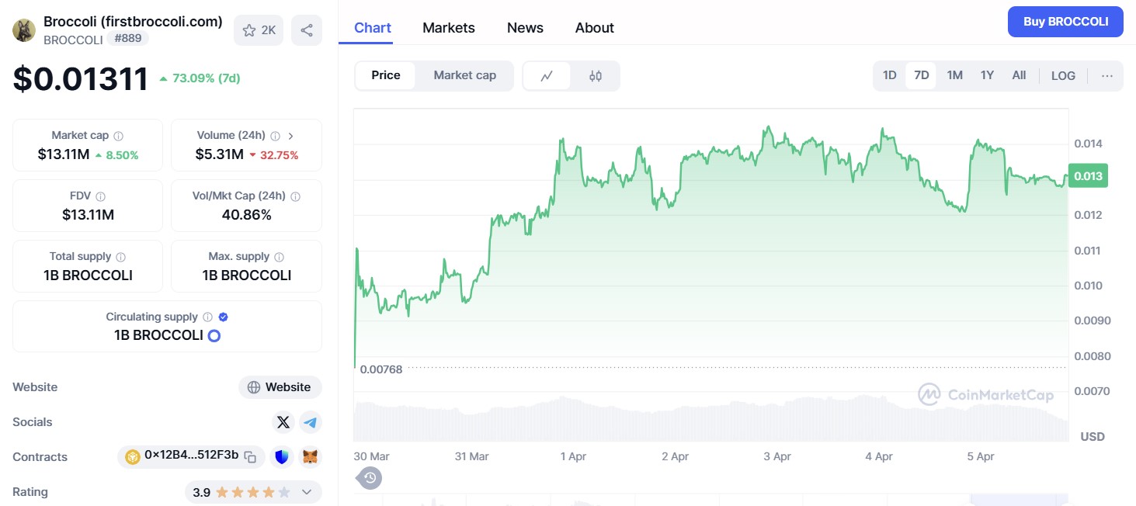This screenshot has height=506, width=1136.
Task: Add token to MetaMask fox icon
Action: click(x=311, y=457)
